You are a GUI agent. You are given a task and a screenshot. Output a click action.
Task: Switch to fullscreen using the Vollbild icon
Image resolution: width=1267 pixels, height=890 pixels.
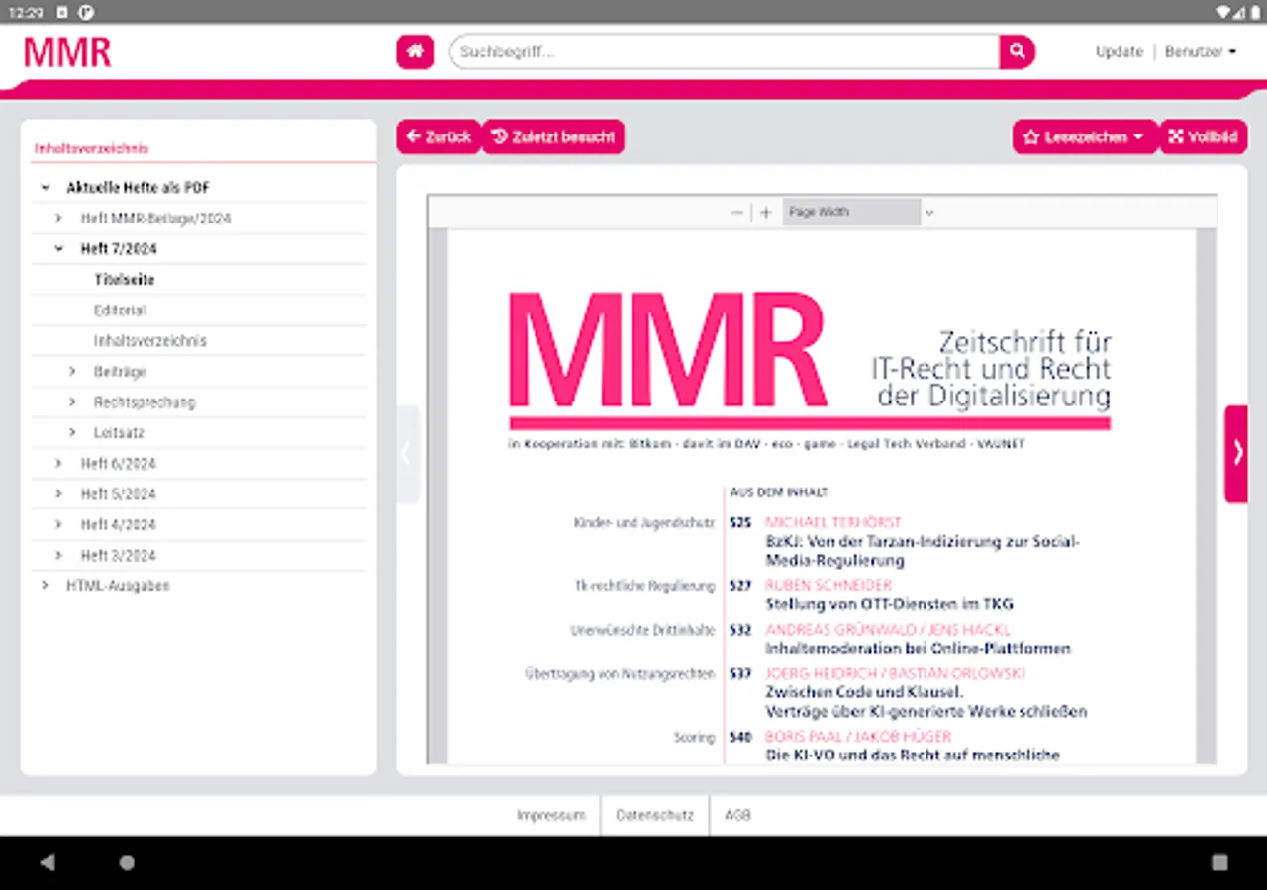(1203, 136)
